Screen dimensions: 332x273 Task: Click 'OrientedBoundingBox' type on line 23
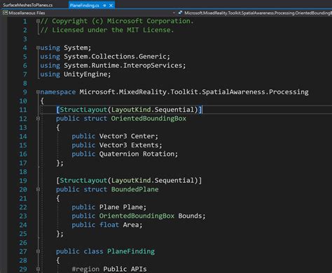tap(137, 216)
